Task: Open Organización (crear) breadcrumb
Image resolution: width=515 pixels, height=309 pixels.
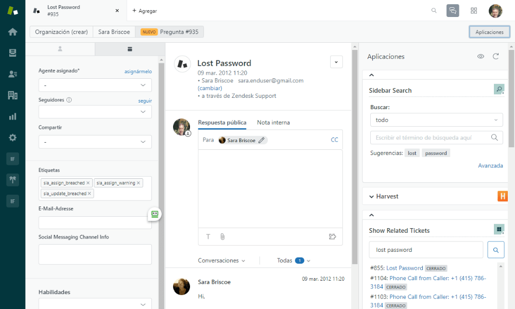Action: [61, 32]
